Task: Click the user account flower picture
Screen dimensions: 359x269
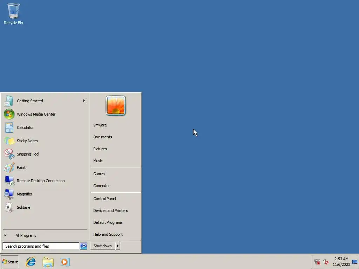Action: [116, 105]
